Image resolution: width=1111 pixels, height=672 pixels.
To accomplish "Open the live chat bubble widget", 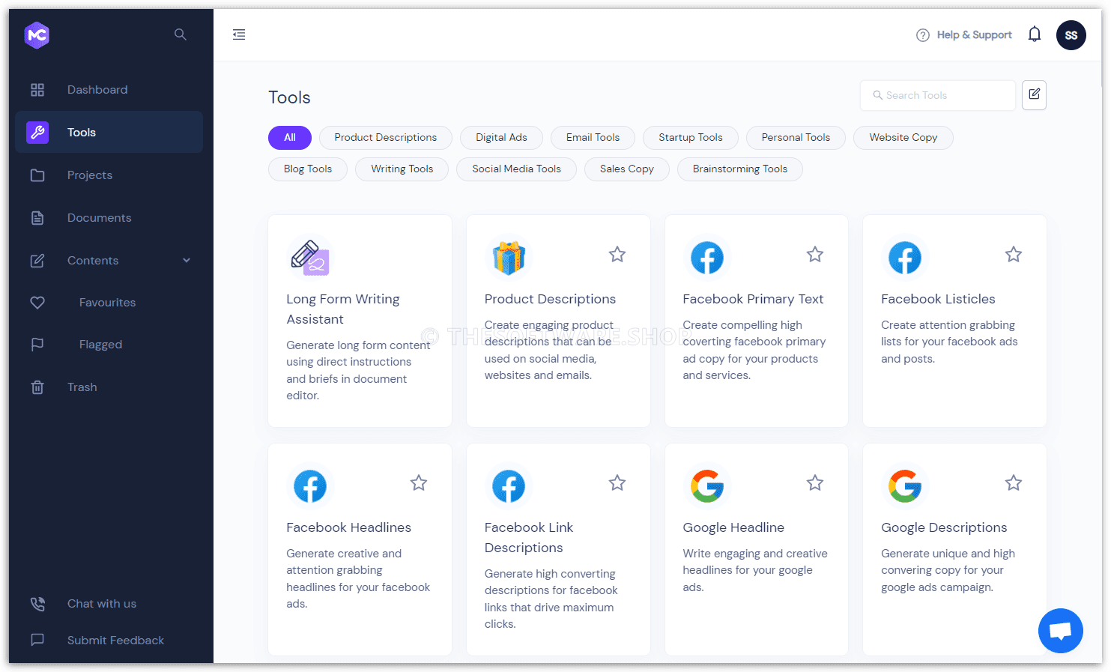I will click(1061, 631).
